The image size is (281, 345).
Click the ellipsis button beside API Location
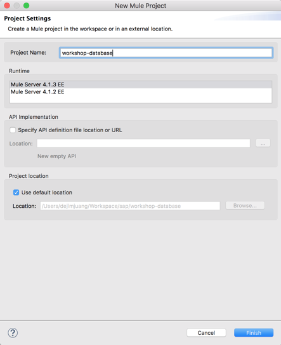263,143
